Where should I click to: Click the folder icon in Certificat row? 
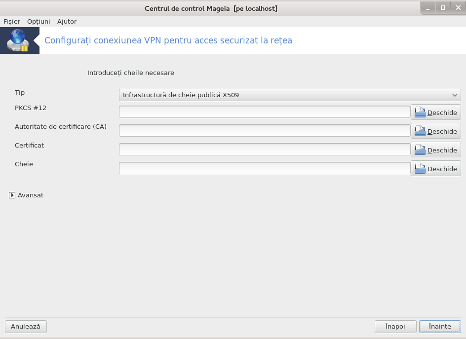420,150
